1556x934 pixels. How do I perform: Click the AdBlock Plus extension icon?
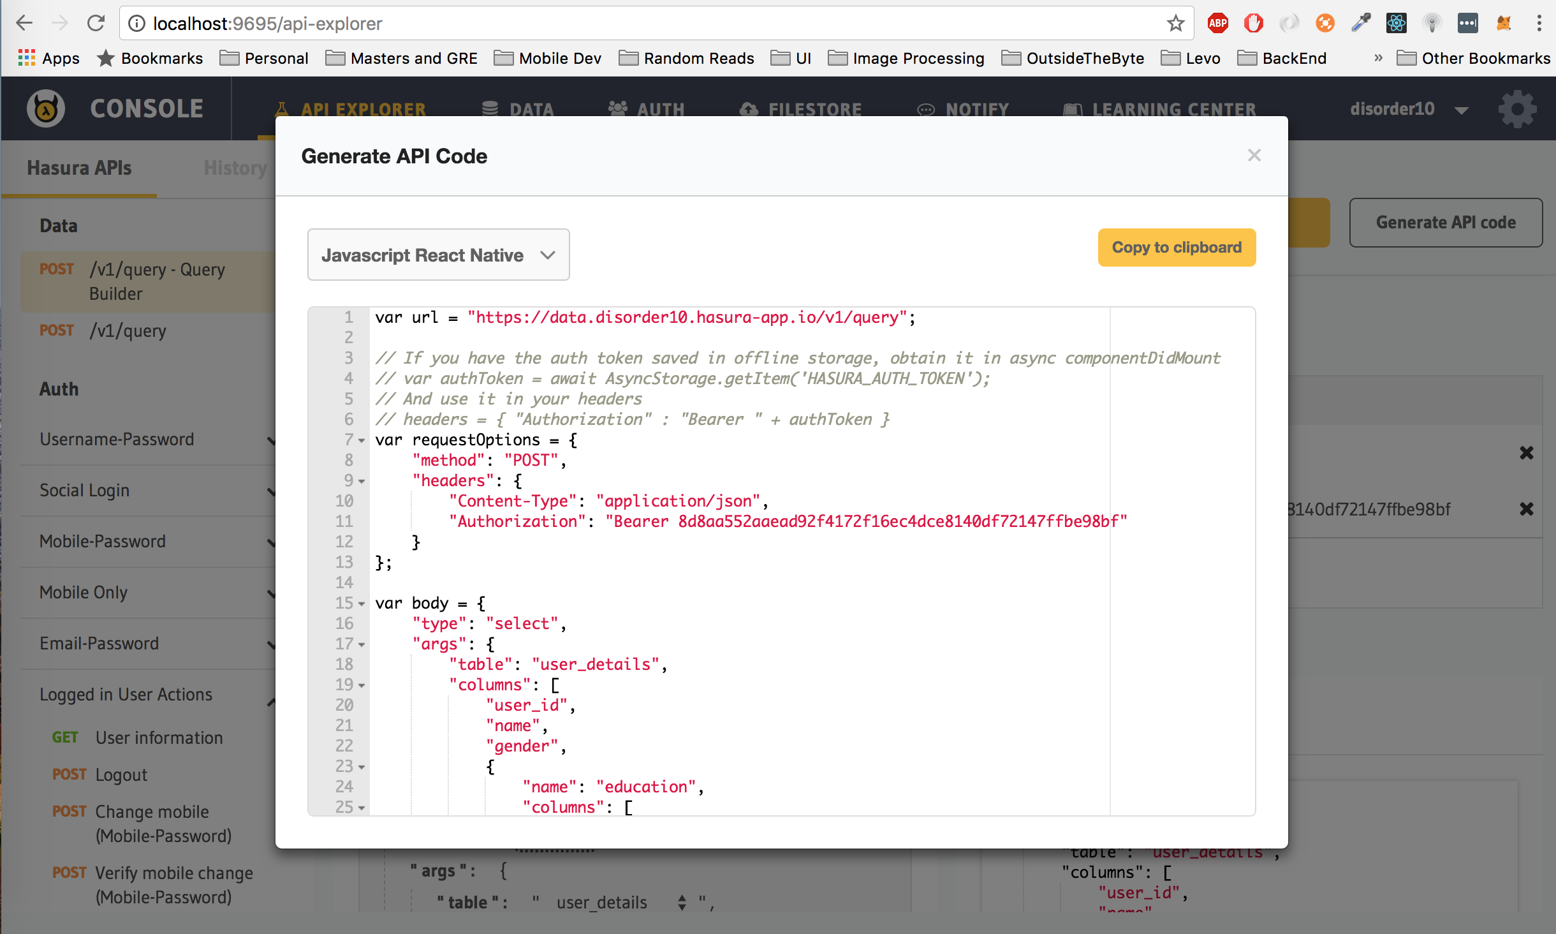point(1217,24)
